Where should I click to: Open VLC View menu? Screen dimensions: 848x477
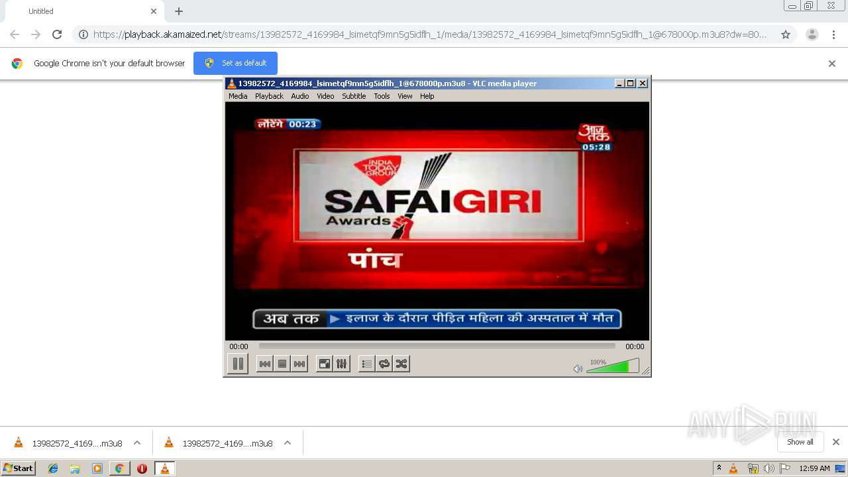click(x=405, y=96)
